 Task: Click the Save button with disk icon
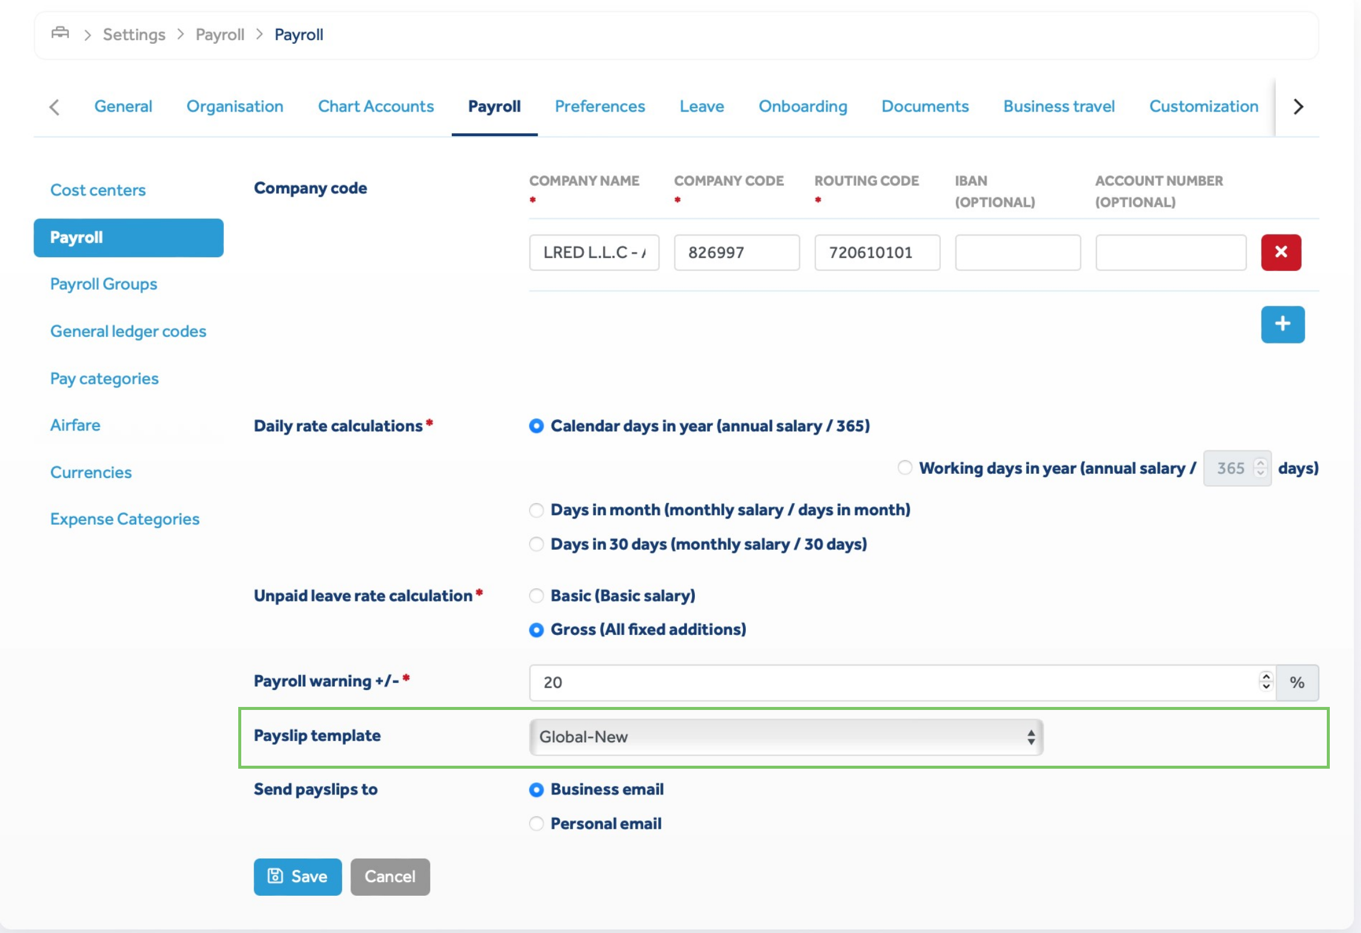[298, 877]
